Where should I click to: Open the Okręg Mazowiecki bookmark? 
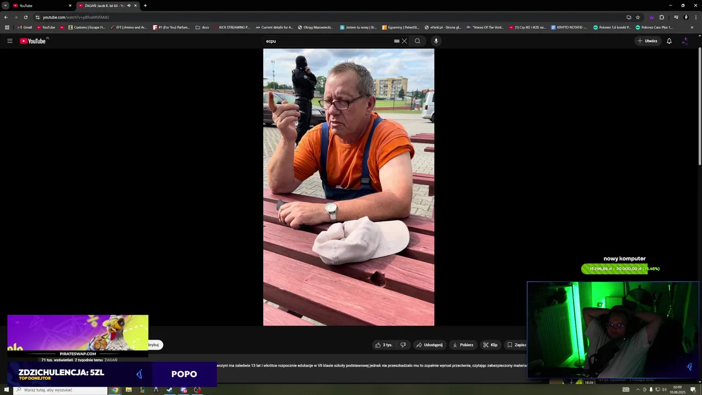pyautogui.click(x=315, y=27)
